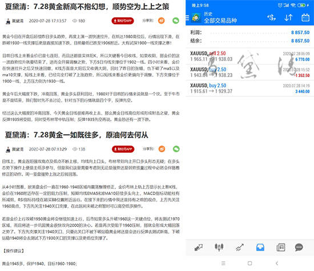Select the highlighted History inbox tab
The width and height of the screenshot is (314, 271).
tap(260, 248)
